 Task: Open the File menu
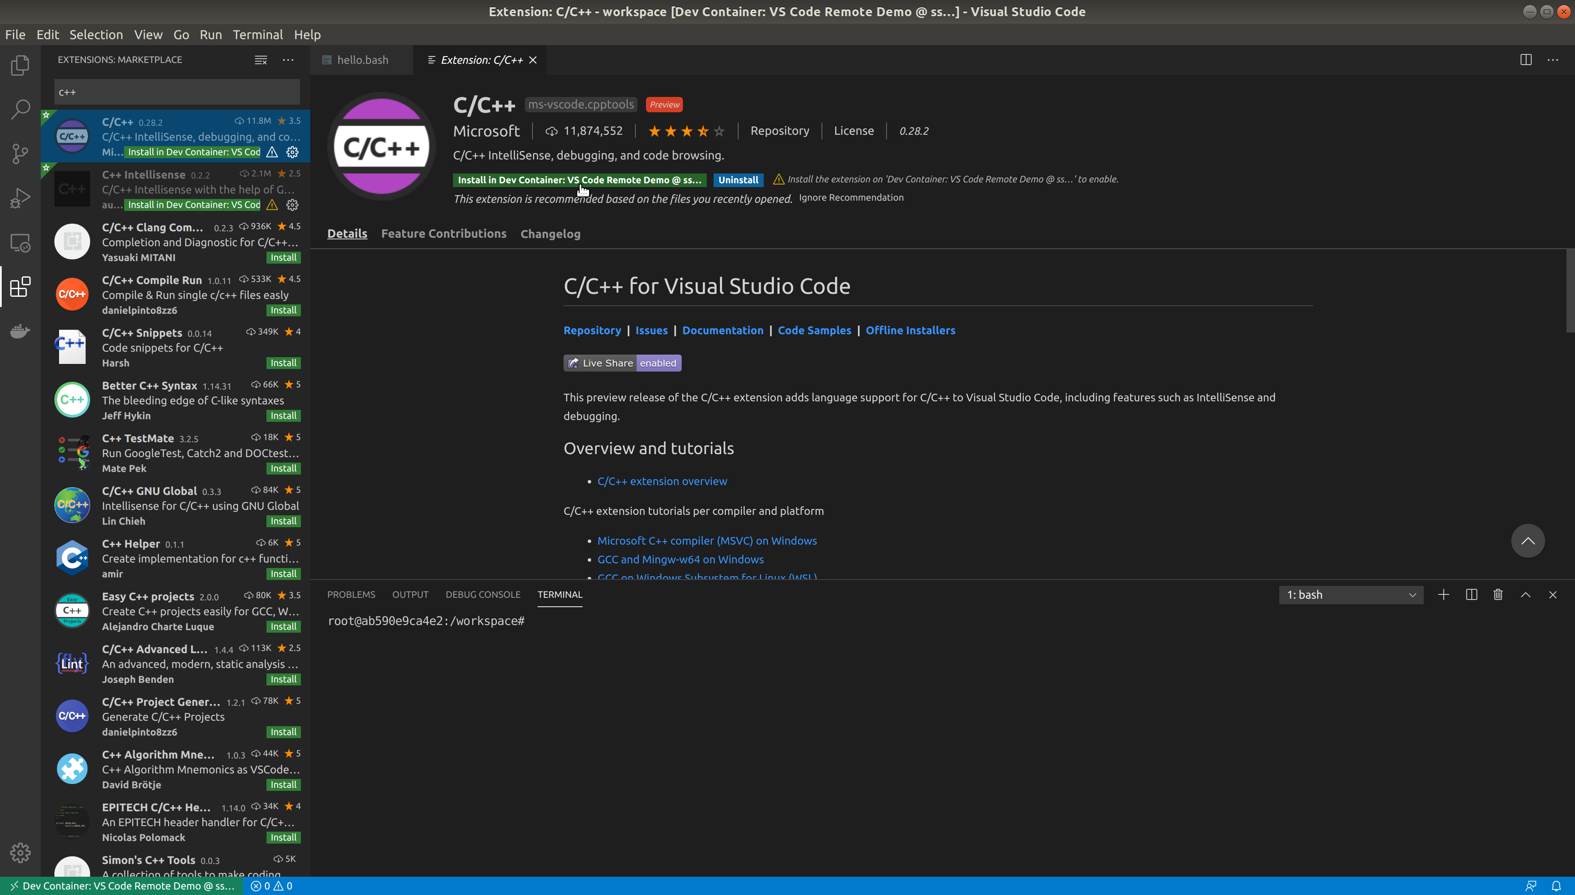[15, 34]
